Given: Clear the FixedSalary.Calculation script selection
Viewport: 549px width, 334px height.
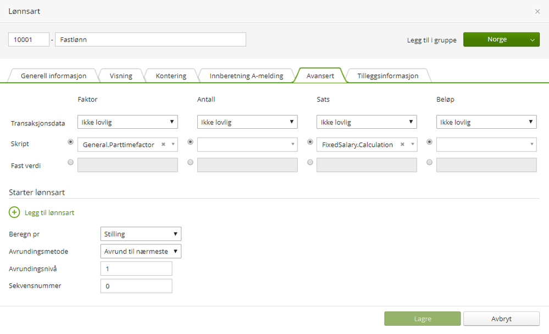Looking at the screenshot, I should (402, 145).
